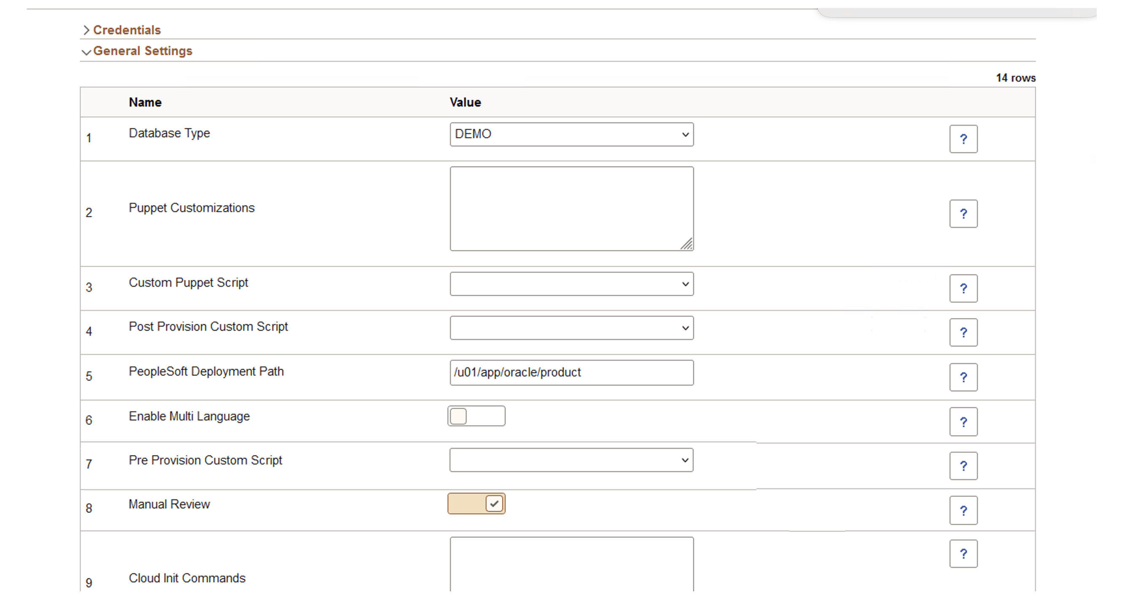The height and width of the screenshot is (612, 1141).
Task: Open Custom Puppet Script dropdown
Action: 571,284
